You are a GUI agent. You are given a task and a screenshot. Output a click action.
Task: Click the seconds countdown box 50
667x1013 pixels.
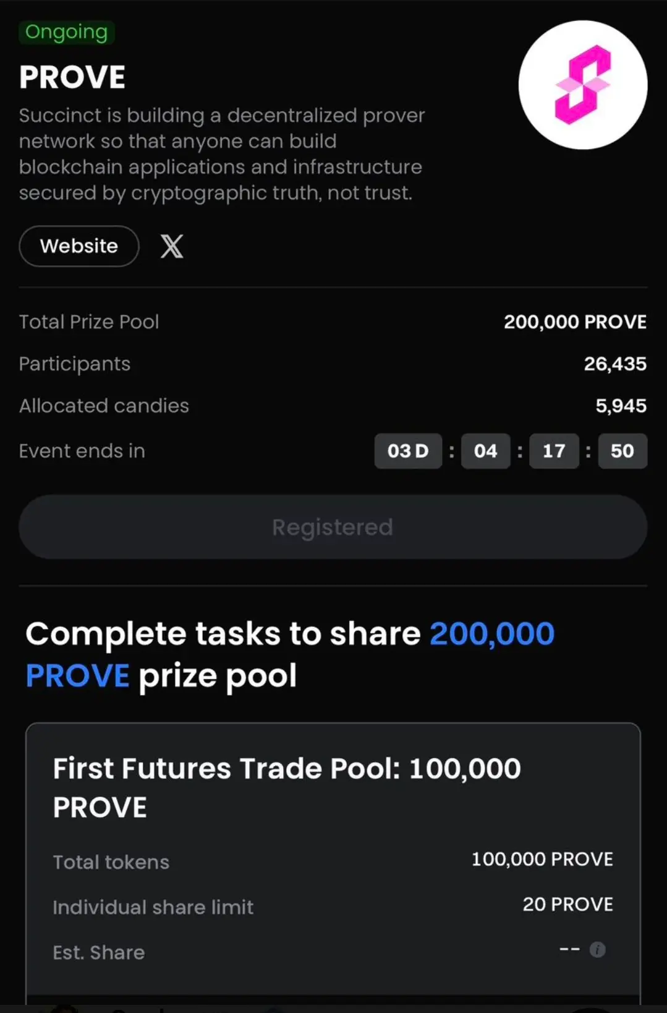point(622,451)
